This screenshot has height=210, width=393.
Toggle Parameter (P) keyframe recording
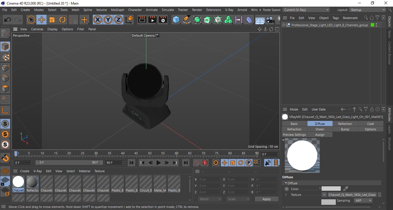click(x=249, y=163)
